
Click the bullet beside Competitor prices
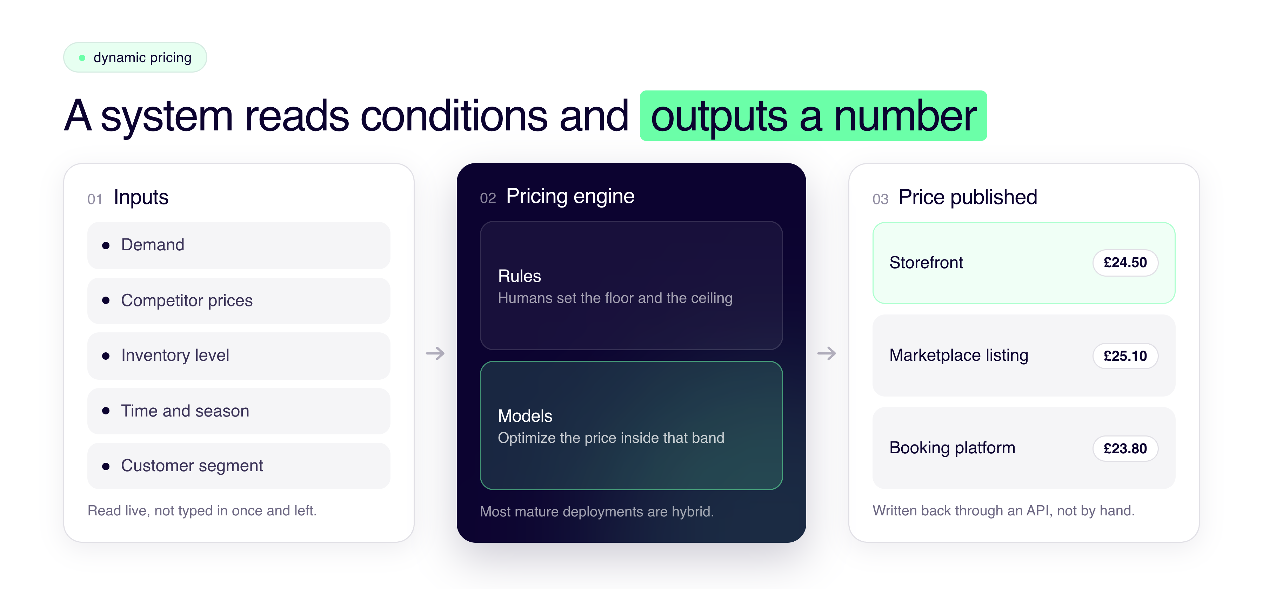point(105,300)
